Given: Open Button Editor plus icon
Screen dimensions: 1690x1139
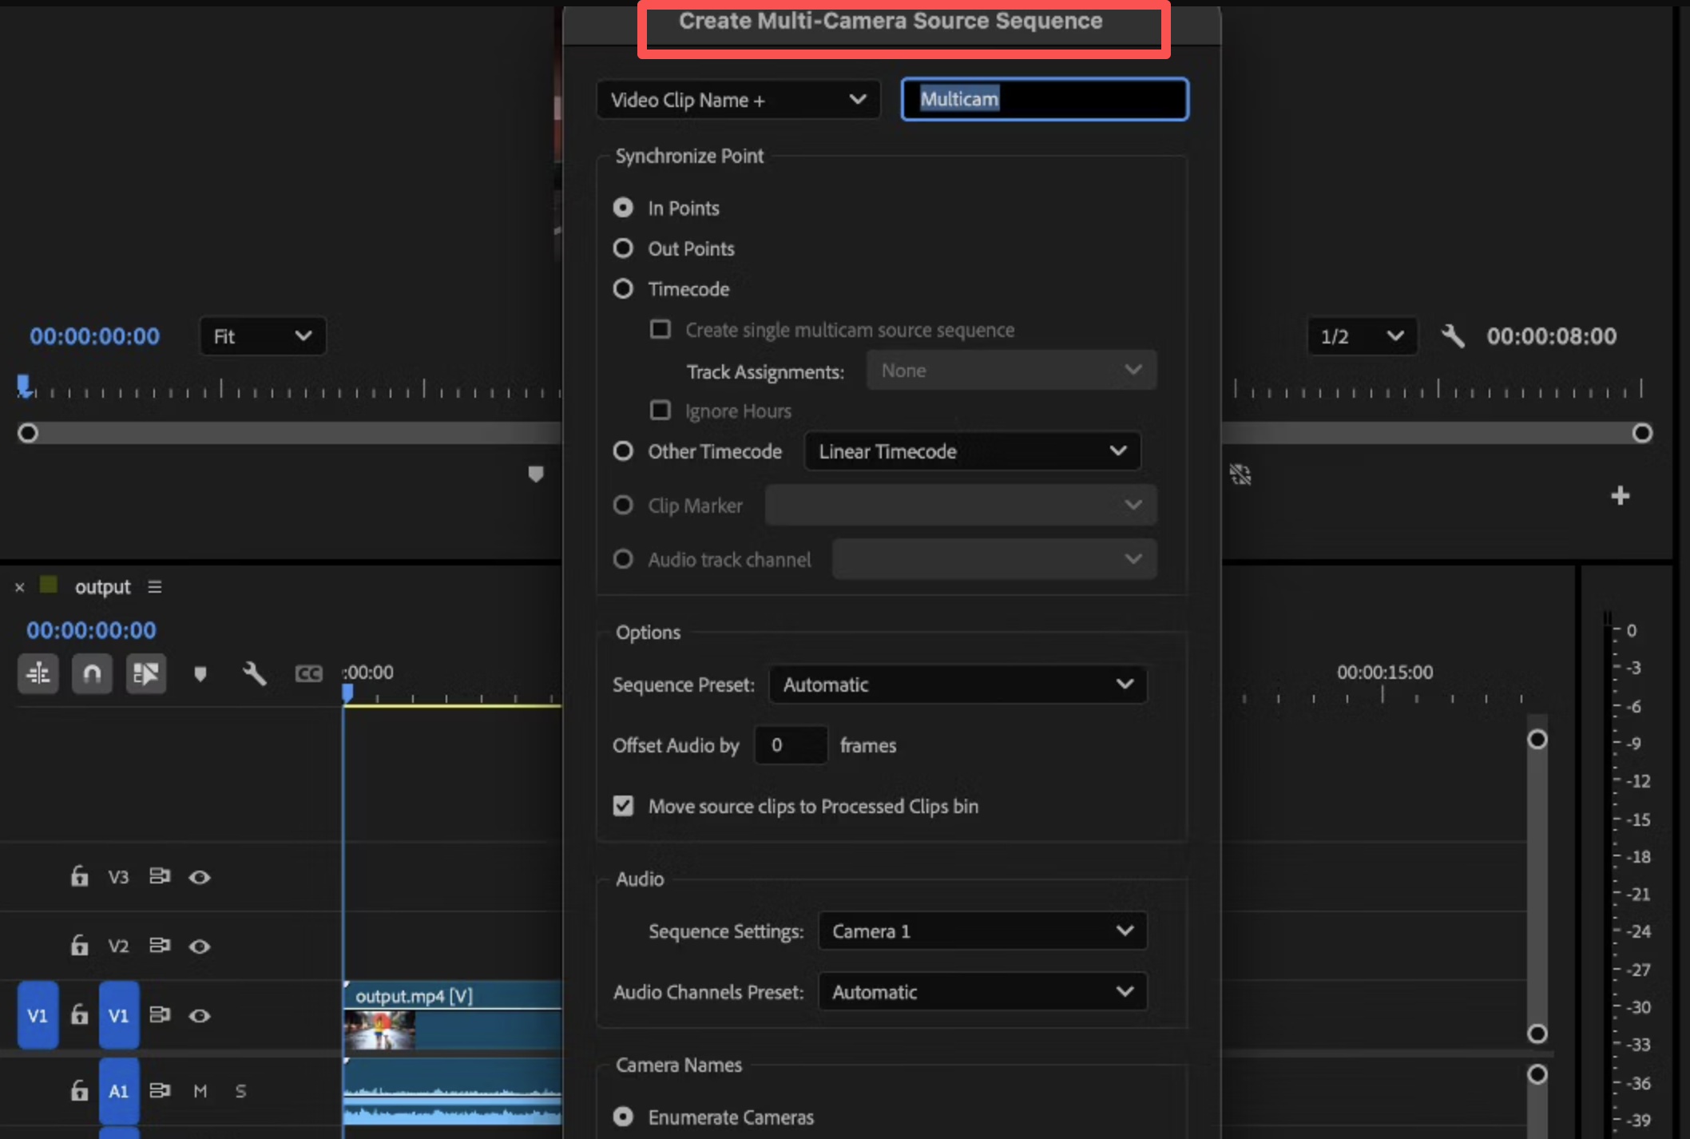Looking at the screenshot, I should (x=1620, y=496).
